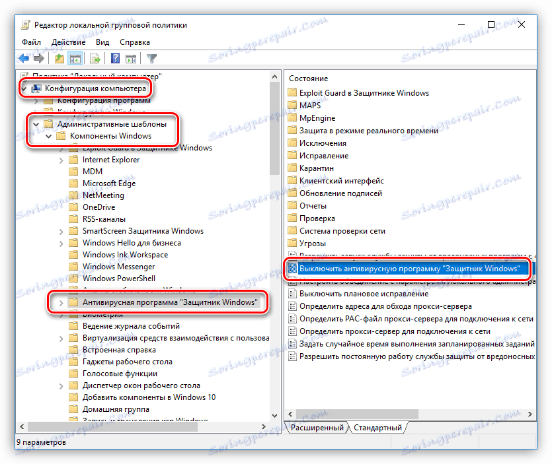Viewport: 552px width, 464px height.
Task: Expand Антивирусная программа Защитник Windows node
Action: point(61,303)
